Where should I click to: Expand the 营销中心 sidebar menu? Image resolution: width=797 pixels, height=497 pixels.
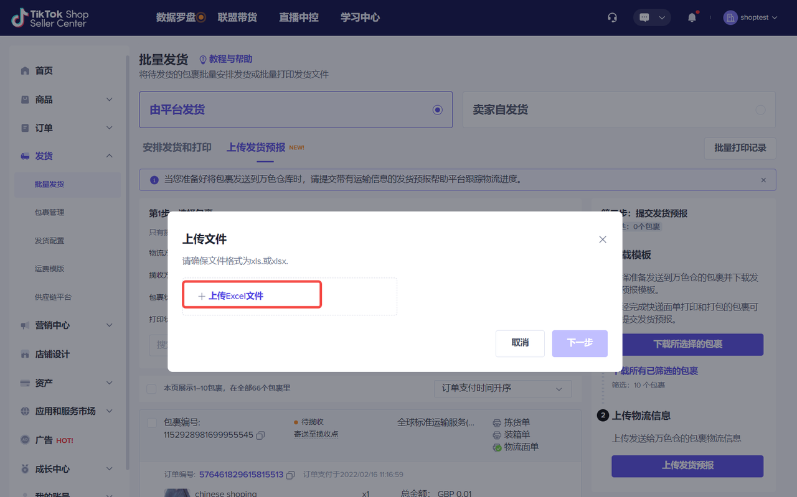tap(110, 325)
